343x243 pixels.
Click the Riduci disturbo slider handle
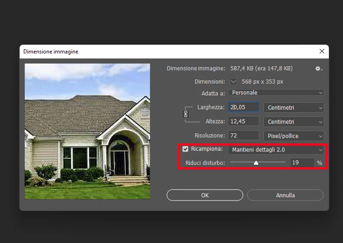point(256,163)
